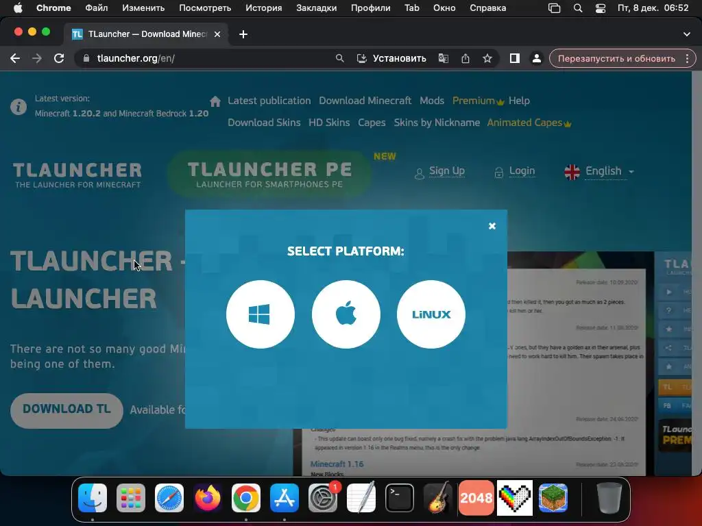Open the Справка menu
This screenshot has height=526, width=702.
pyautogui.click(x=487, y=8)
